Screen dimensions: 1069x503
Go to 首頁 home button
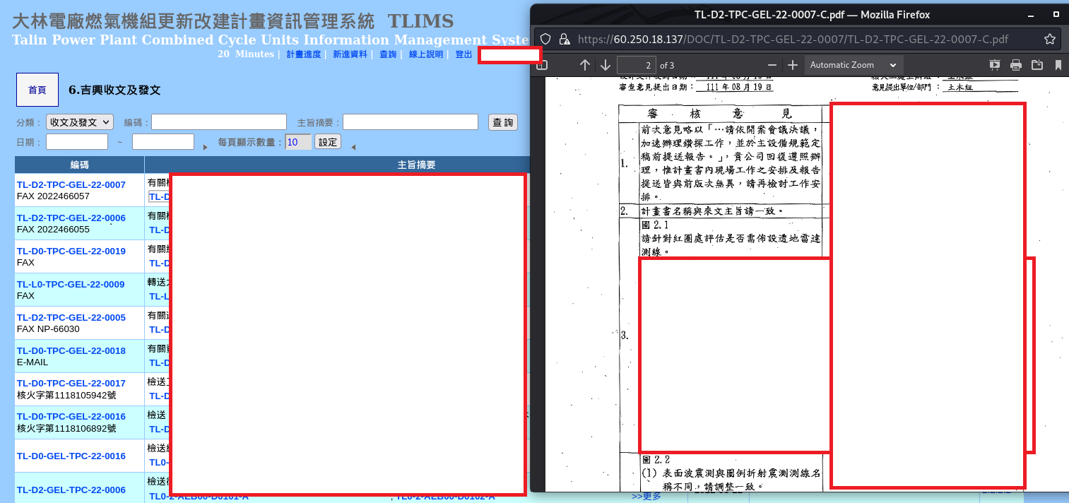[37, 90]
